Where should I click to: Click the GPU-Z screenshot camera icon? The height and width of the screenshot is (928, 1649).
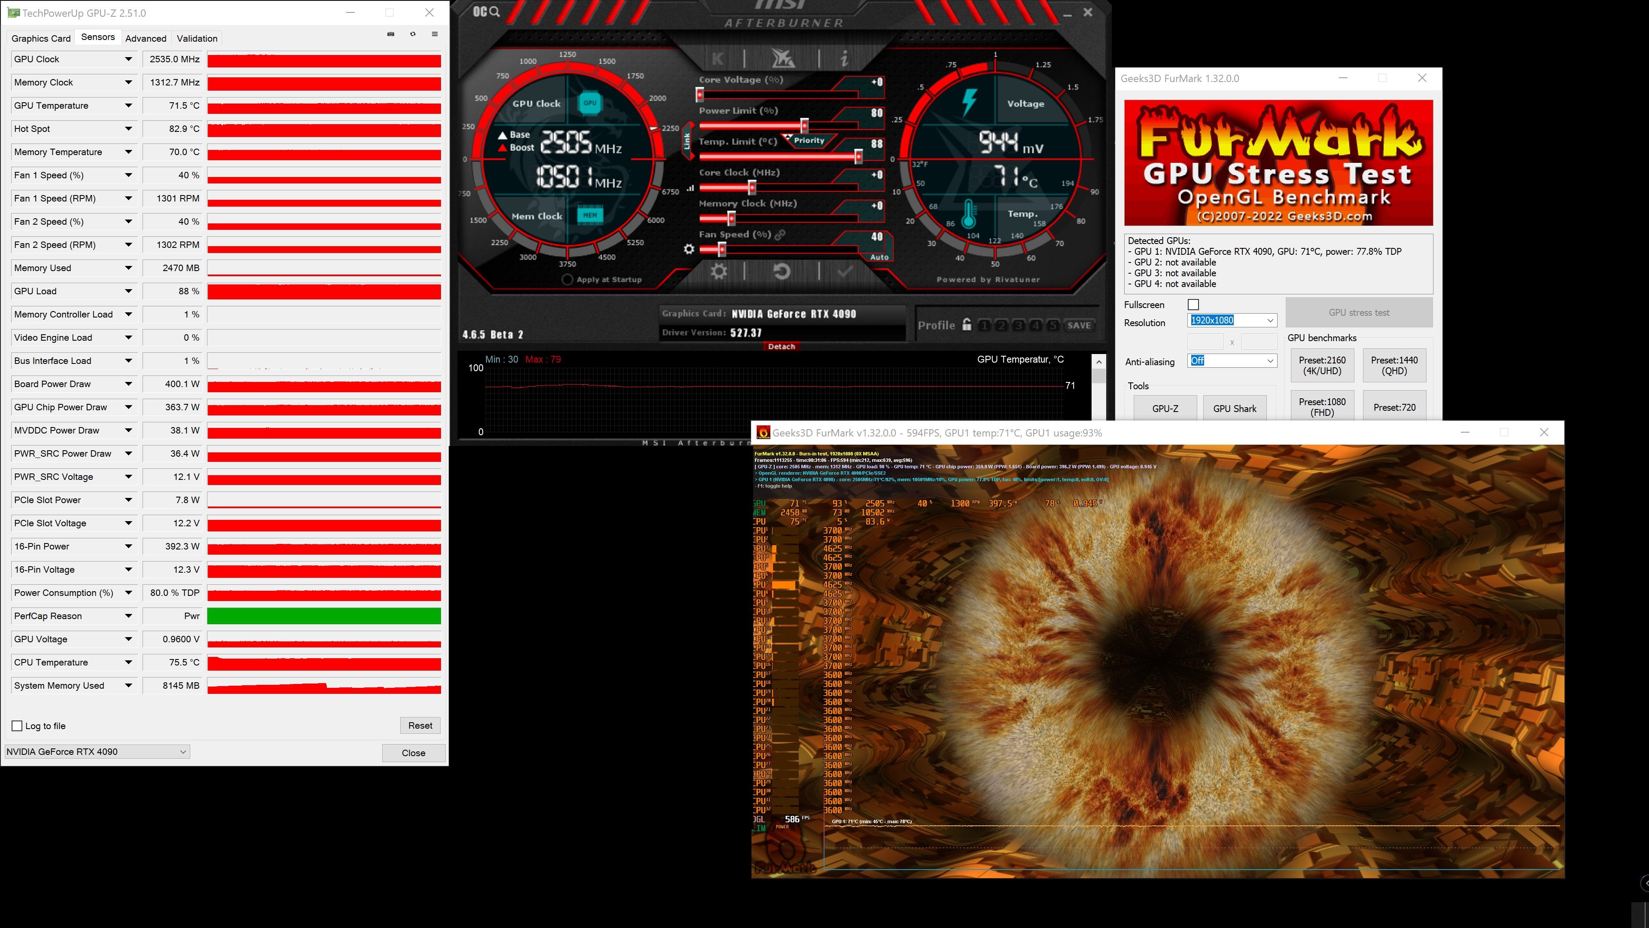point(391,34)
